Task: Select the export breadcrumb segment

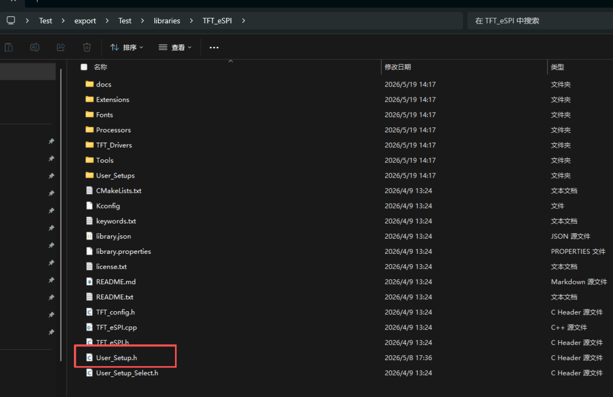Action: (85, 21)
